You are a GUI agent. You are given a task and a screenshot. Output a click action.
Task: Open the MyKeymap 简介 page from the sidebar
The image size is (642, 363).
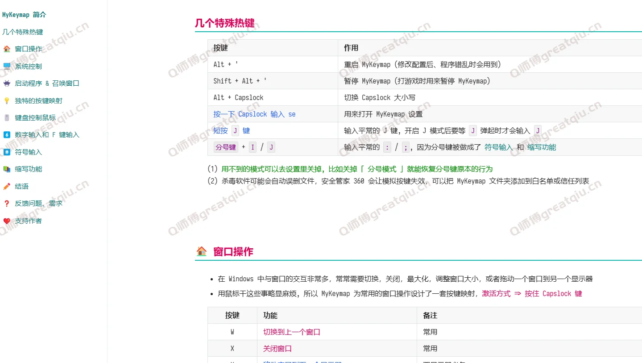[25, 14]
